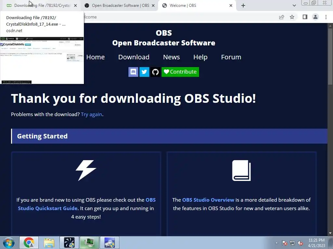Click the lightning bolt quickstart icon

(x=86, y=171)
